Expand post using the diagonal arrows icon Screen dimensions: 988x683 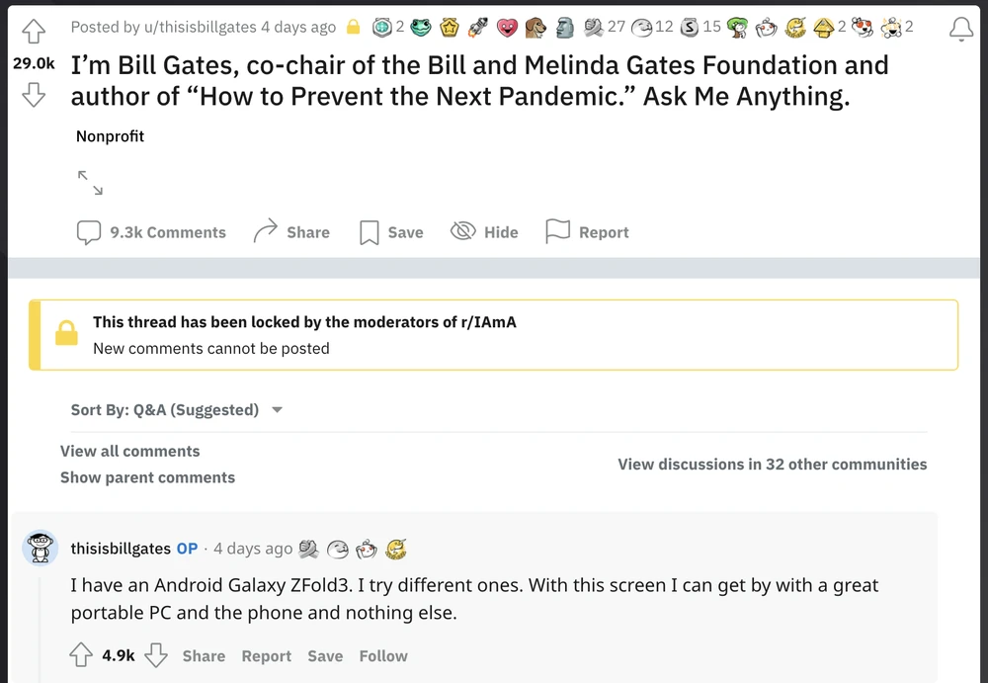[x=90, y=182]
